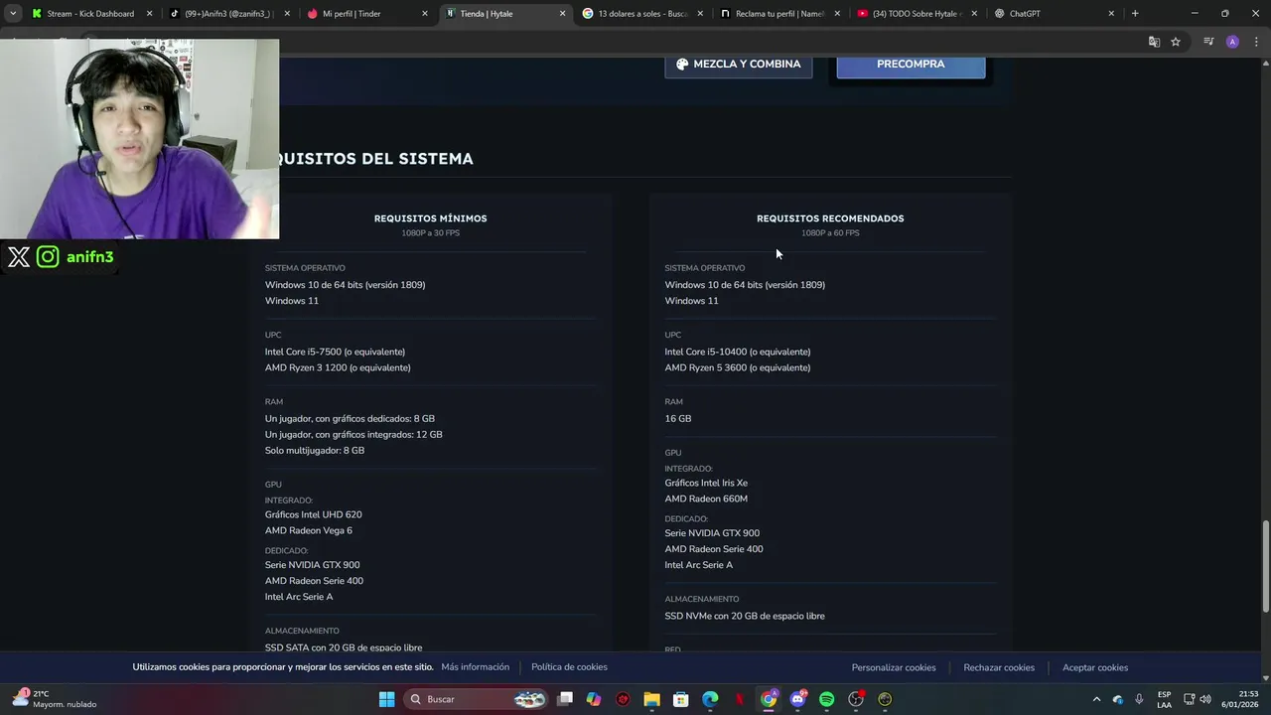Image resolution: width=1271 pixels, height=715 pixels.
Task: Click the X logo on stream overlay
Action: point(19,257)
